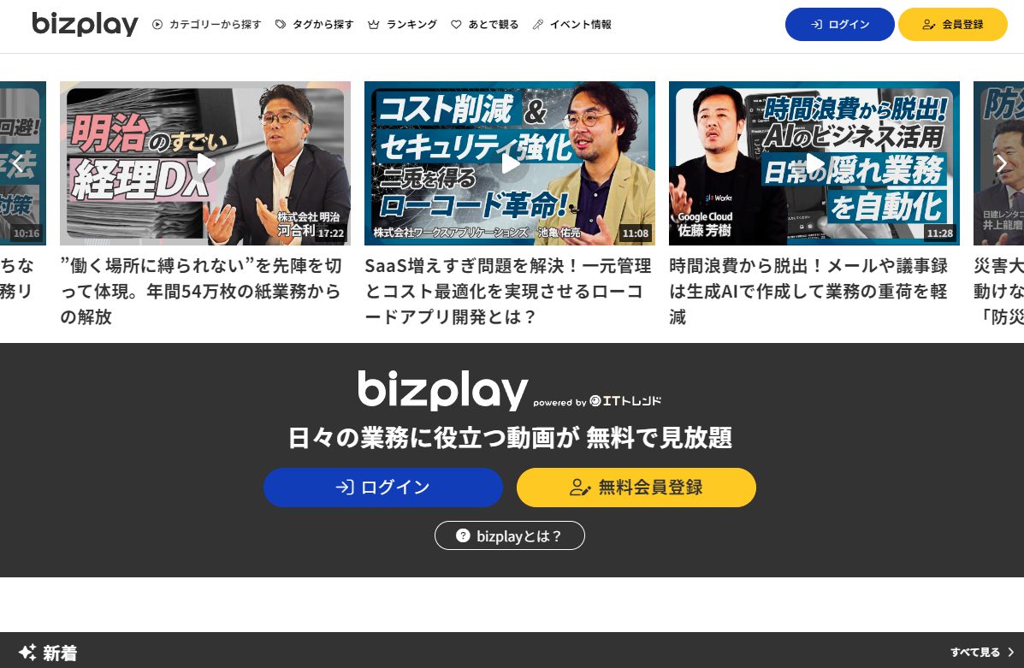The width and height of the screenshot is (1024, 668).
Task: Click the blue ログイン button in header
Action: [839, 24]
